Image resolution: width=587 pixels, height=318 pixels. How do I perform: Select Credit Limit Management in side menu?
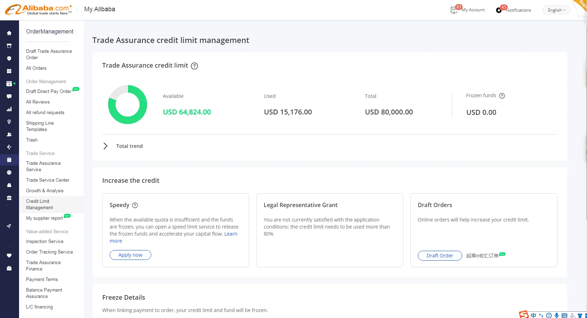(x=39, y=204)
